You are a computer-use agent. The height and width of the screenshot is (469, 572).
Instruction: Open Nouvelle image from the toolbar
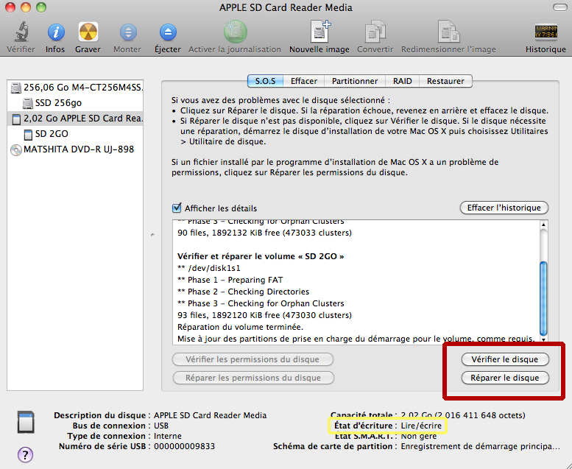(x=319, y=33)
